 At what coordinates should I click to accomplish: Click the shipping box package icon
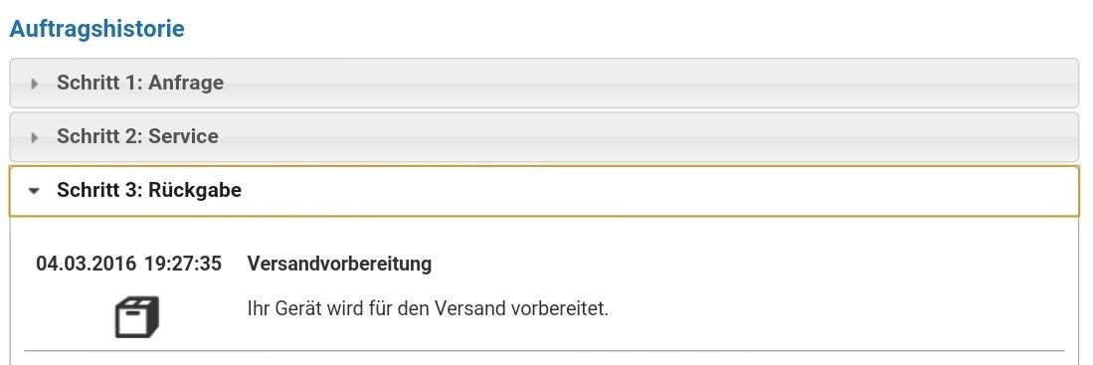coord(136,317)
